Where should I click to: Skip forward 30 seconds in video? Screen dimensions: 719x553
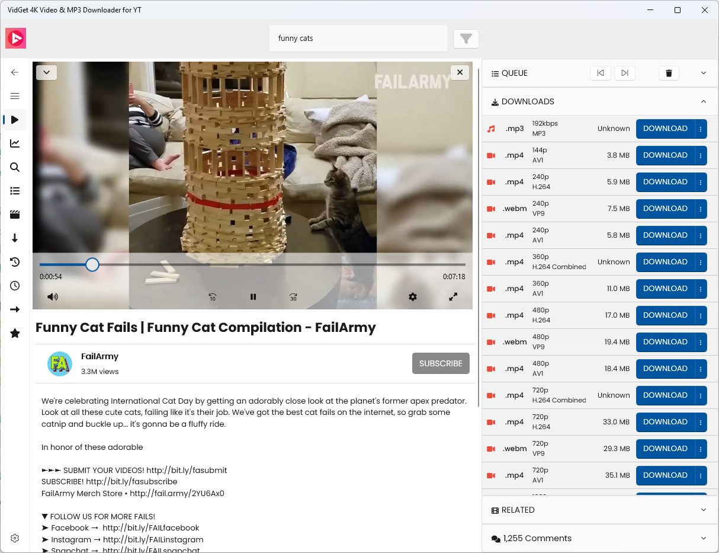pyautogui.click(x=293, y=297)
